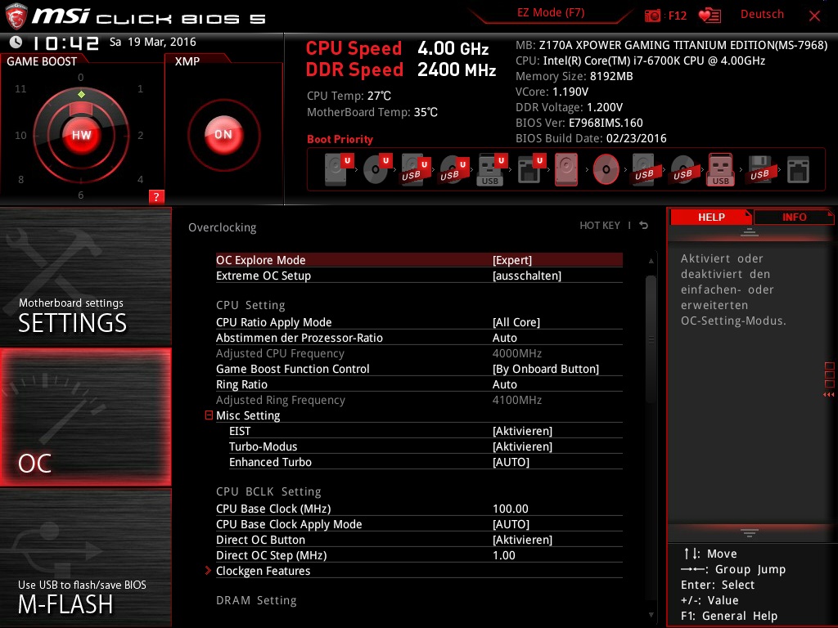Select the UEFI USB key boot icon

tap(492, 170)
